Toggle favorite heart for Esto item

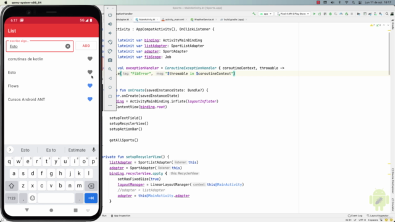tap(90, 72)
